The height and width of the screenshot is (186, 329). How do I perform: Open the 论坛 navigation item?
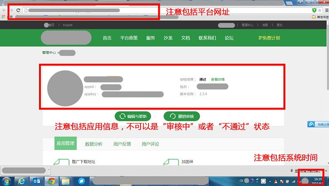[229, 38]
